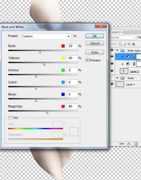Expand the body group triangle

click(117, 78)
